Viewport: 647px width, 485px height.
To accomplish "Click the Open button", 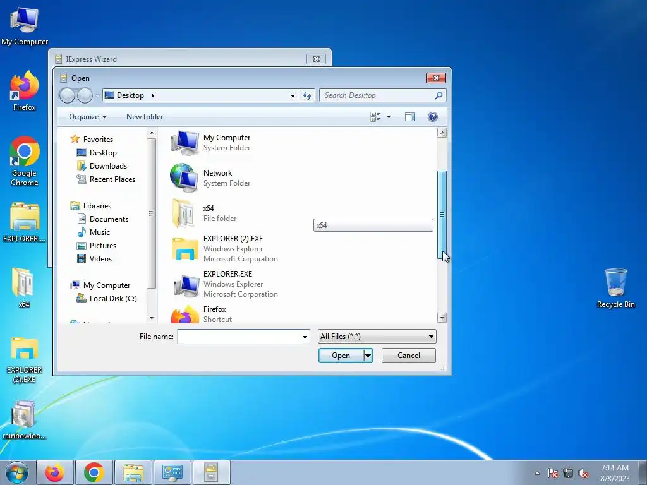I will point(341,356).
